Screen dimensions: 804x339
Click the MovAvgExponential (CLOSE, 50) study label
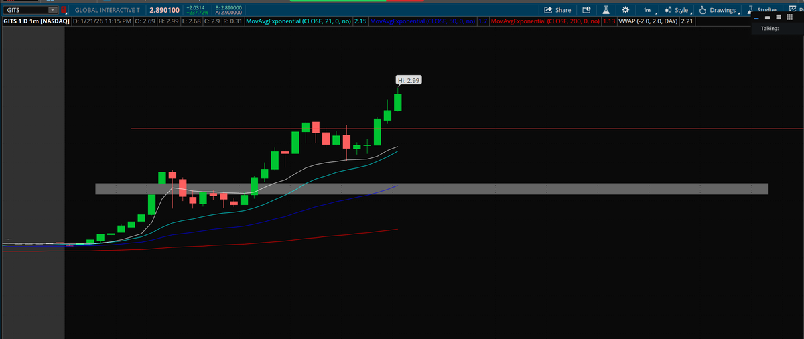tap(422, 21)
